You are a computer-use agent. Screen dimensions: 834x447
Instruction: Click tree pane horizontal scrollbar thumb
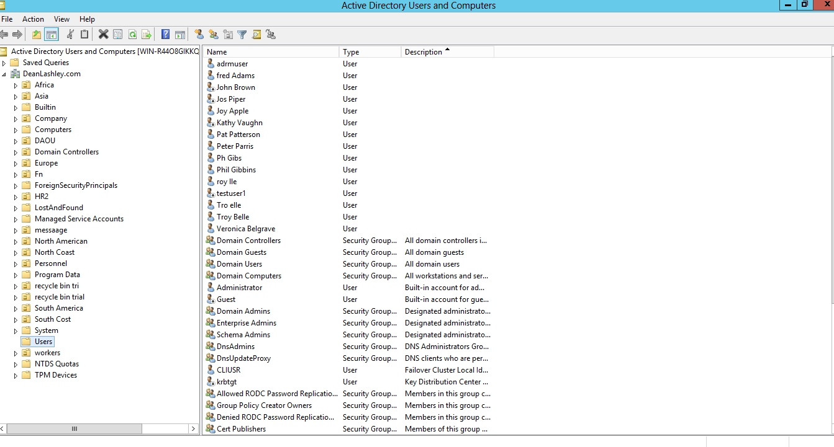click(75, 428)
